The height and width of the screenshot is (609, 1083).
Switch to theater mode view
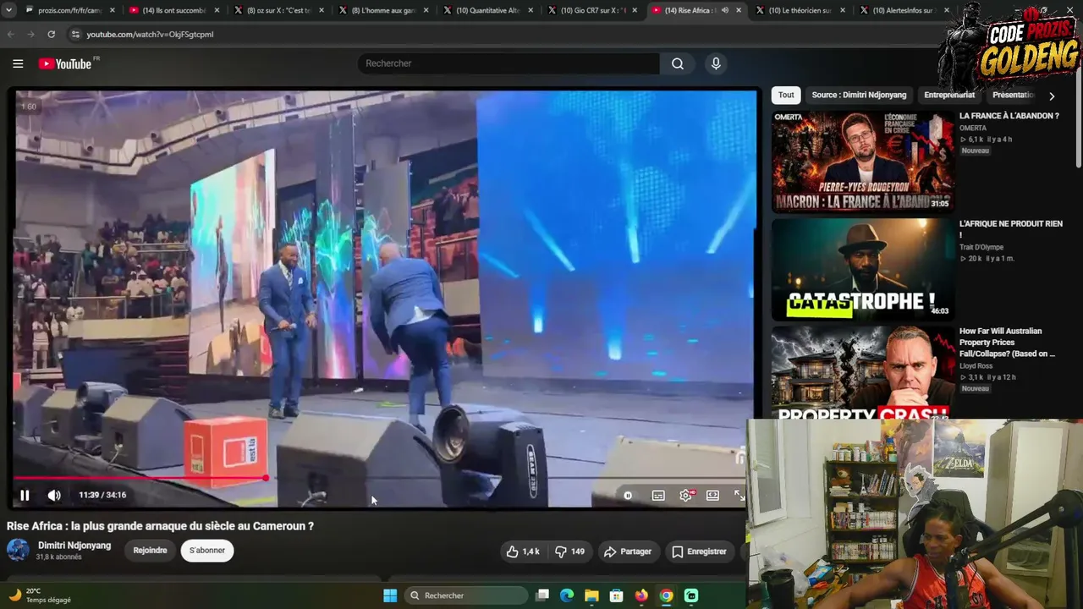pyautogui.click(x=712, y=495)
